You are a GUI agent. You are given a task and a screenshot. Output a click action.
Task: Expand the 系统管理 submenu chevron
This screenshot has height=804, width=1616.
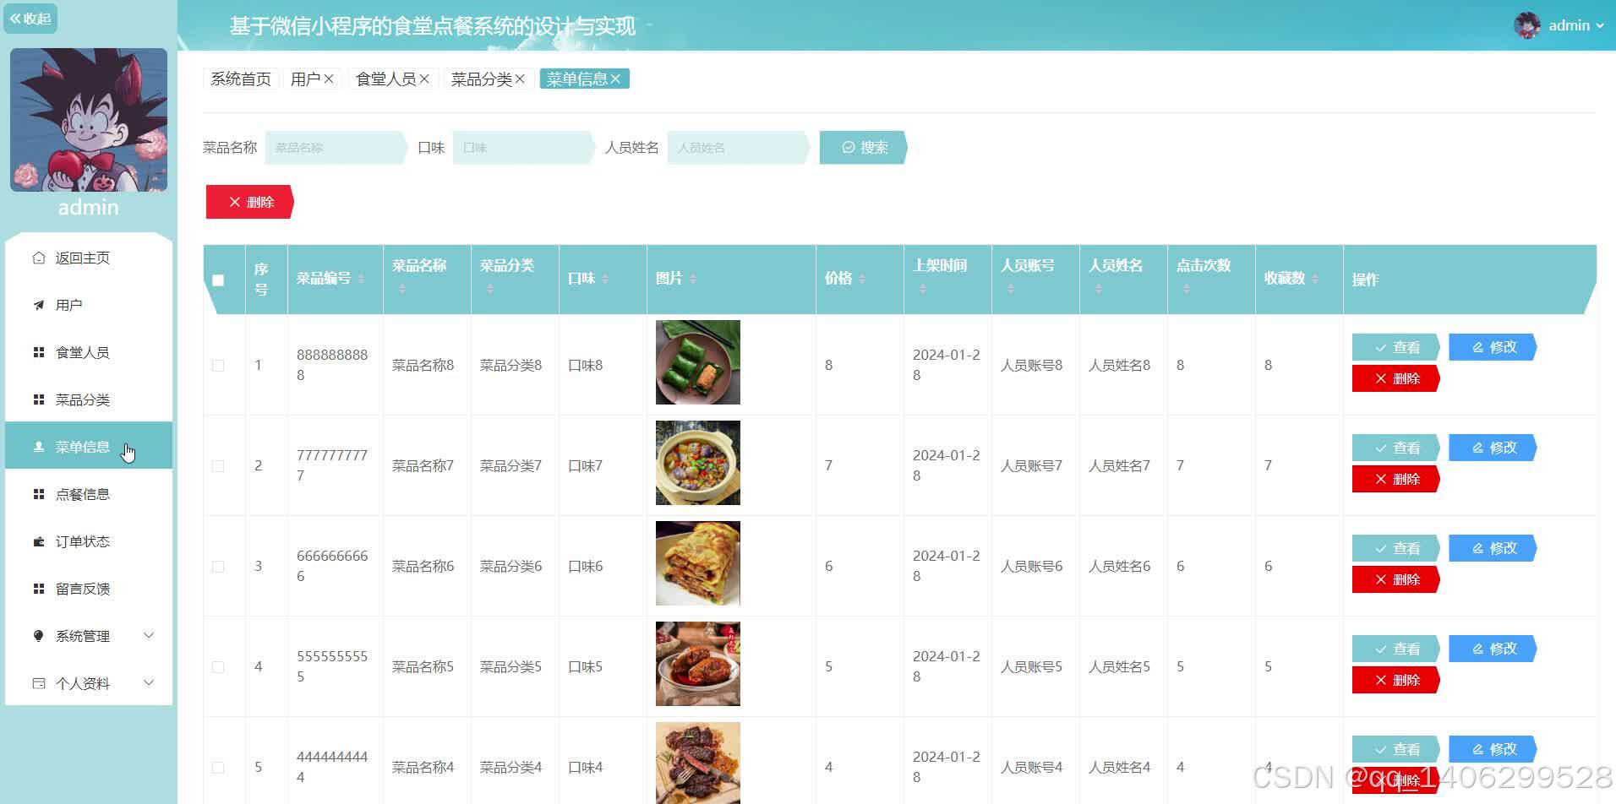click(149, 635)
